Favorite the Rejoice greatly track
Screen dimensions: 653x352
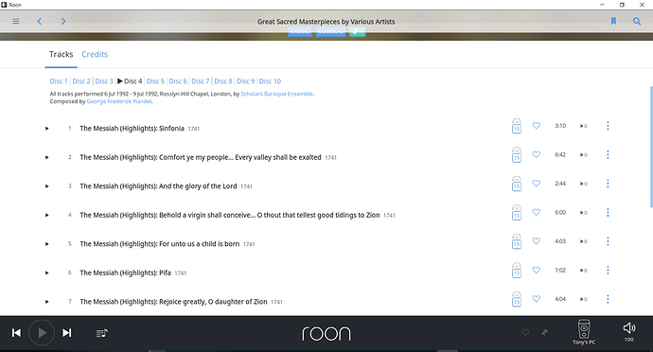537,299
